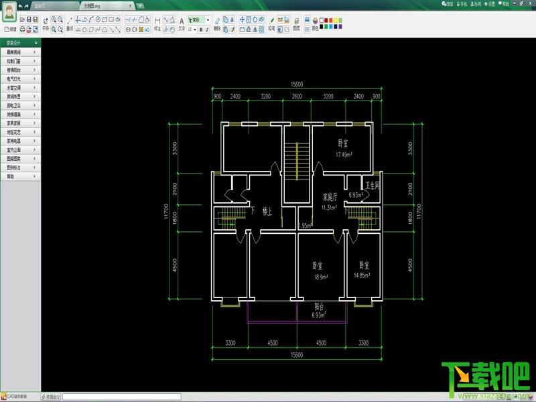This screenshot has width=536, height=402.
Task: Open the 图层 layers icon
Action: click(296, 21)
